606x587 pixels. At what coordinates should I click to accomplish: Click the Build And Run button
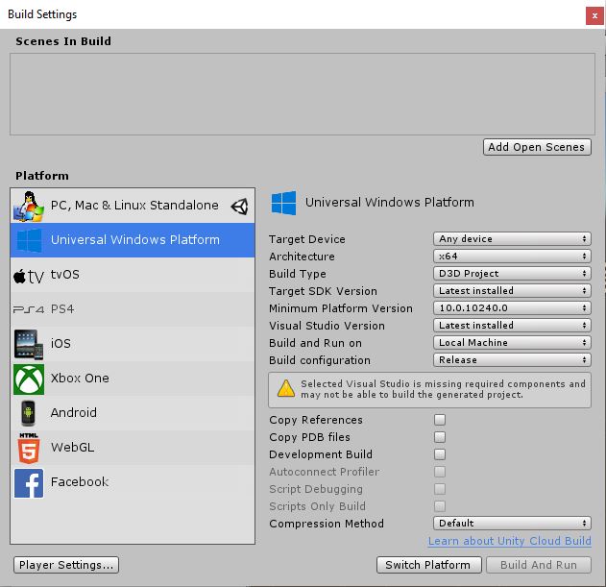pos(539,565)
